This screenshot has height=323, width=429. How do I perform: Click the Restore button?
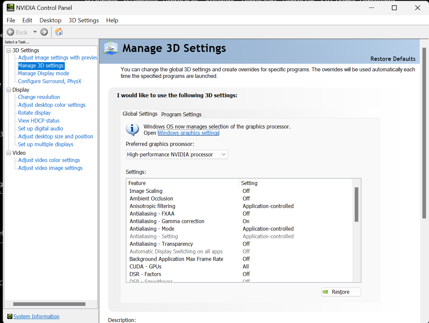341,292
